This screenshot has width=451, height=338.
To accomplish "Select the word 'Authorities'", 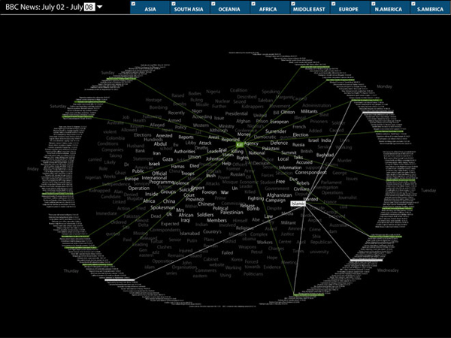I will pyautogui.click(x=185, y=152).
